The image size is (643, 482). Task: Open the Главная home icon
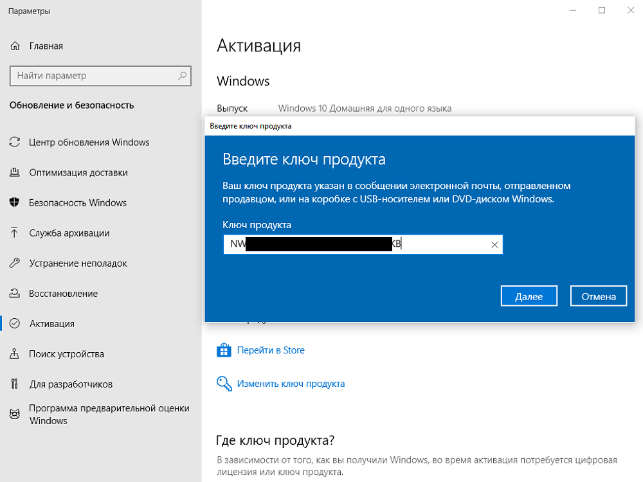(15, 46)
